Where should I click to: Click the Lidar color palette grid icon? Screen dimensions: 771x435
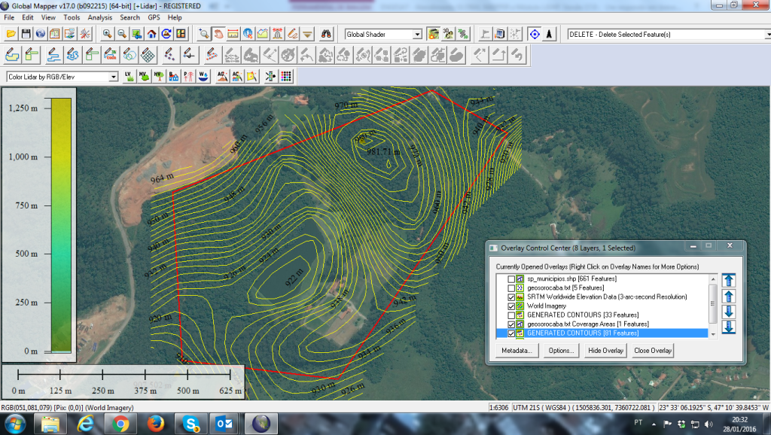coord(286,76)
